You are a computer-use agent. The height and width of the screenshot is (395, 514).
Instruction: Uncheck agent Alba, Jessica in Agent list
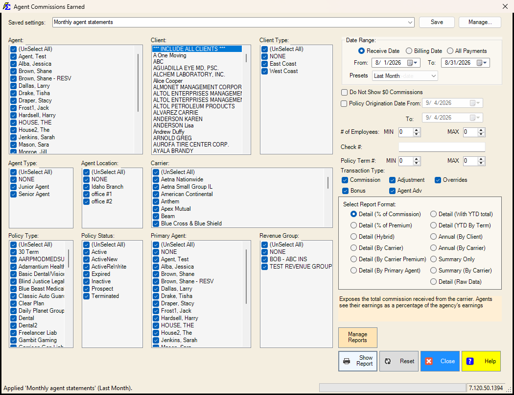point(13,64)
